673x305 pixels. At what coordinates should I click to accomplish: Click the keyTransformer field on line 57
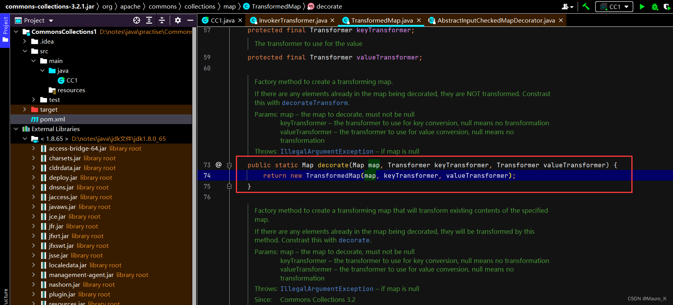point(383,30)
